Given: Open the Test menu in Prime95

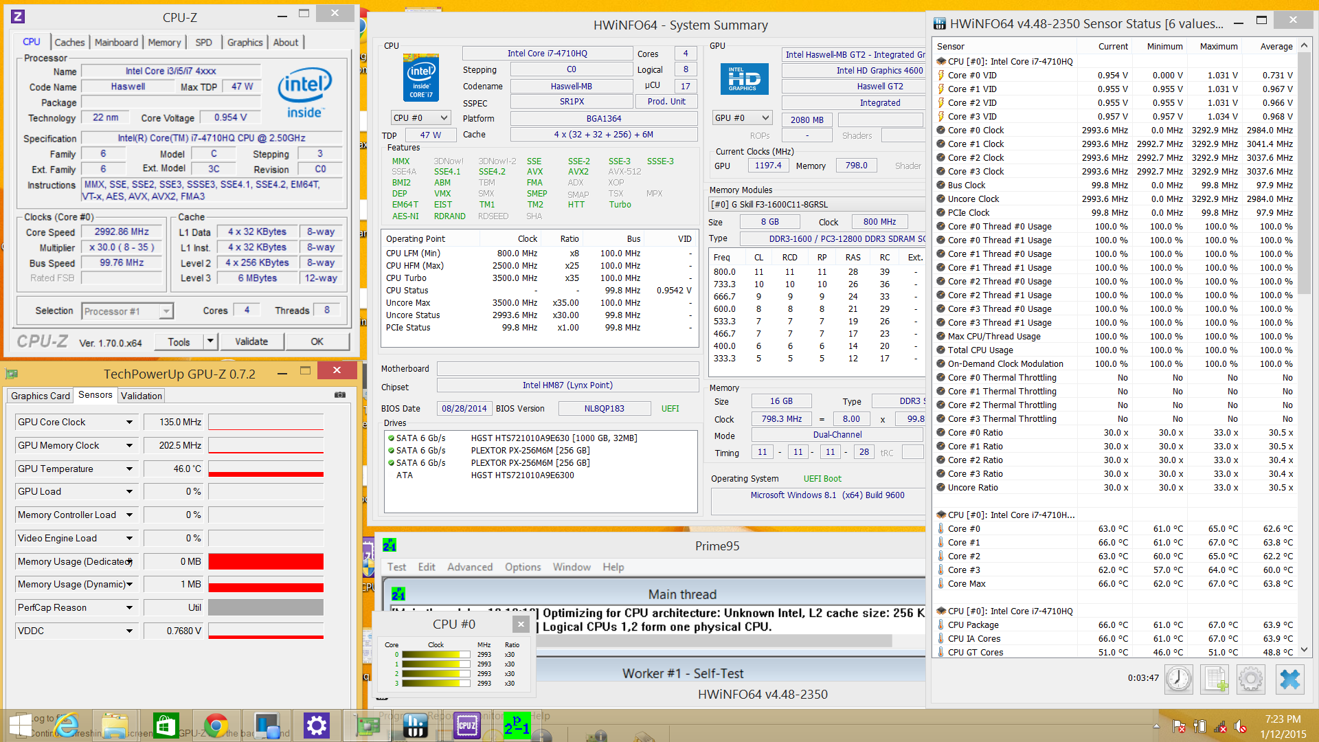Looking at the screenshot, I should pos(396,567).
